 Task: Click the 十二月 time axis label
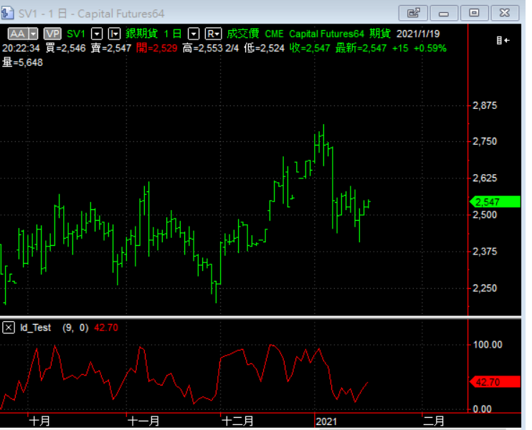[x=237, y=421]
